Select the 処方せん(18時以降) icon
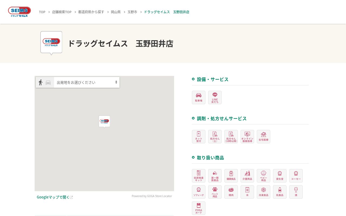The width and height of the screenshot is (346, 216). click(231, 137)
